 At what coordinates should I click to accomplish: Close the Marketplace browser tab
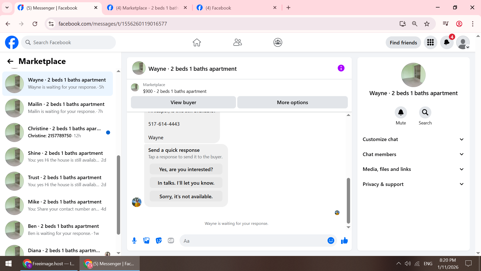click(x=185, y=8)
